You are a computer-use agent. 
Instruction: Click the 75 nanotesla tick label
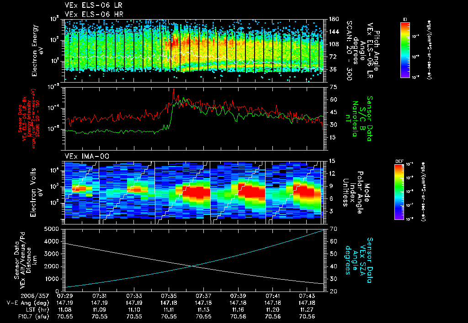[333, 87]
